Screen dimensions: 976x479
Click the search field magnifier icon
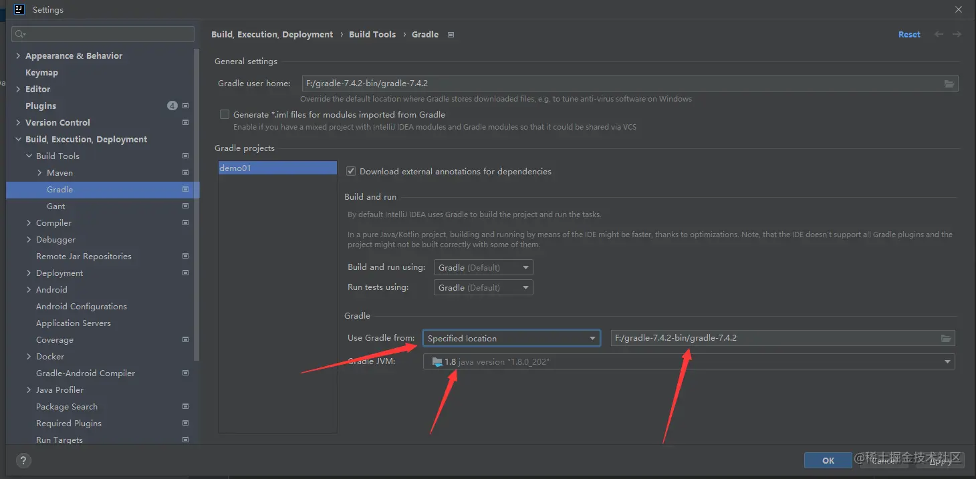(19, 34)
